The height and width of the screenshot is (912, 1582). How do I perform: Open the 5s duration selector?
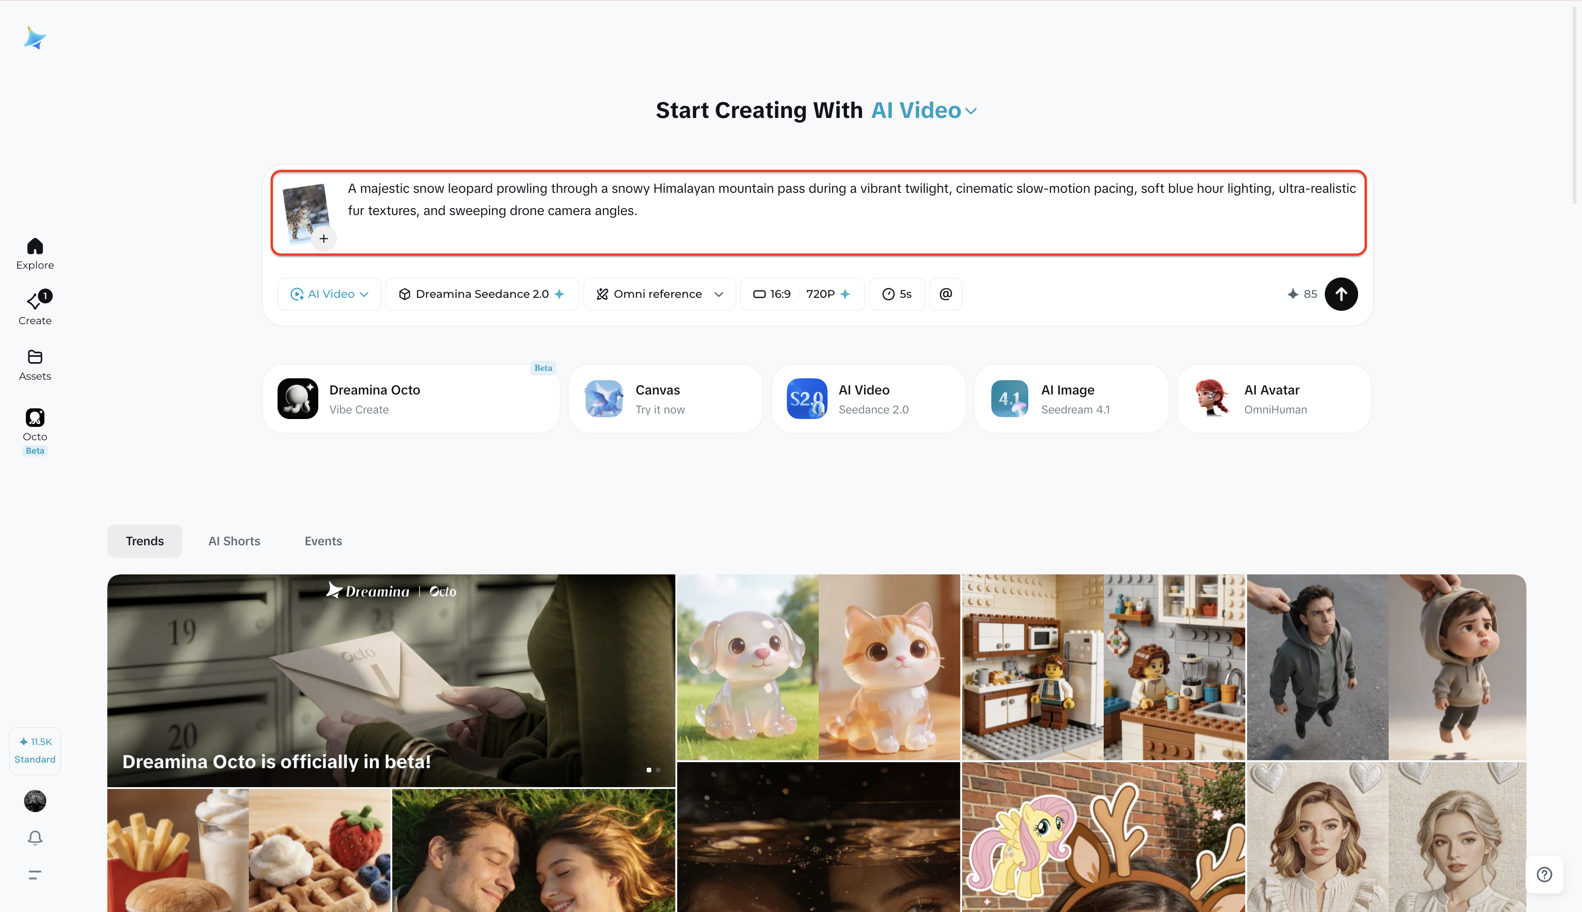897,294
